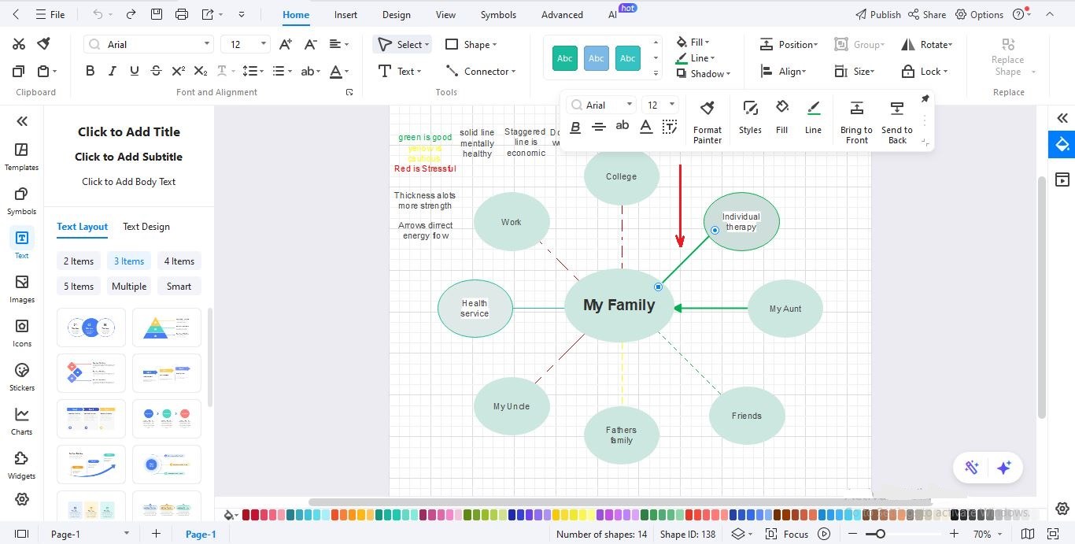Image resolution: width=1075 pixels, height=544 pixels.
Task: Select the 4 Items text layout
Action: click(179, 261)
